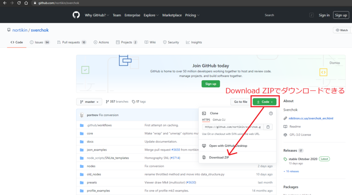Viewport: 352px width, 195px height.
Task: View the 357 branches link
Action: pos(117,101)
